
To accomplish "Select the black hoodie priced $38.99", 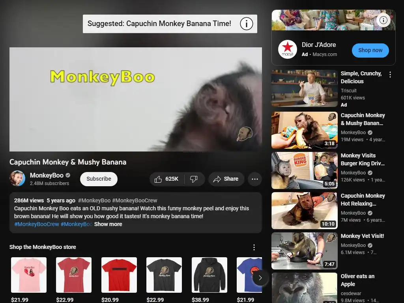I will [209, 275].
